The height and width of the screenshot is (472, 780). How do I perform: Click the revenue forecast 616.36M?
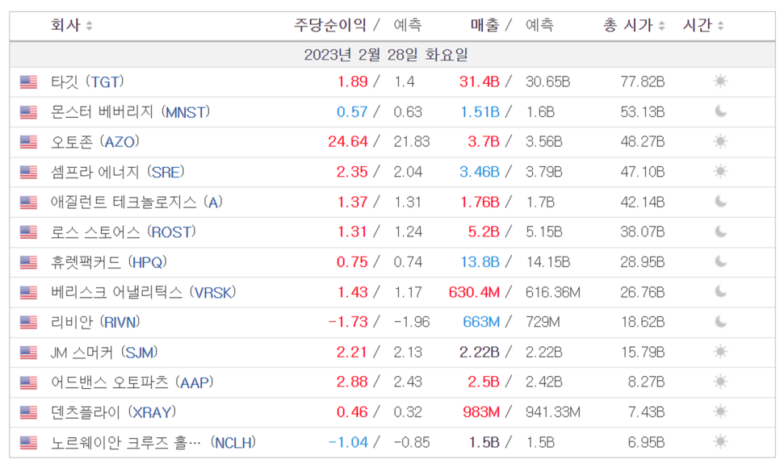pos(552,293)
